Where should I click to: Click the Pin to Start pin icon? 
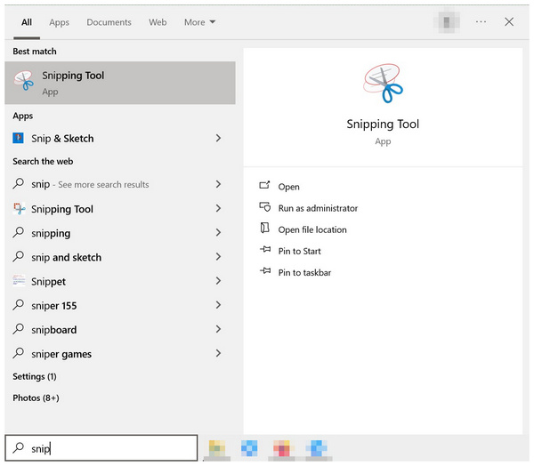(x=264, y=251)
